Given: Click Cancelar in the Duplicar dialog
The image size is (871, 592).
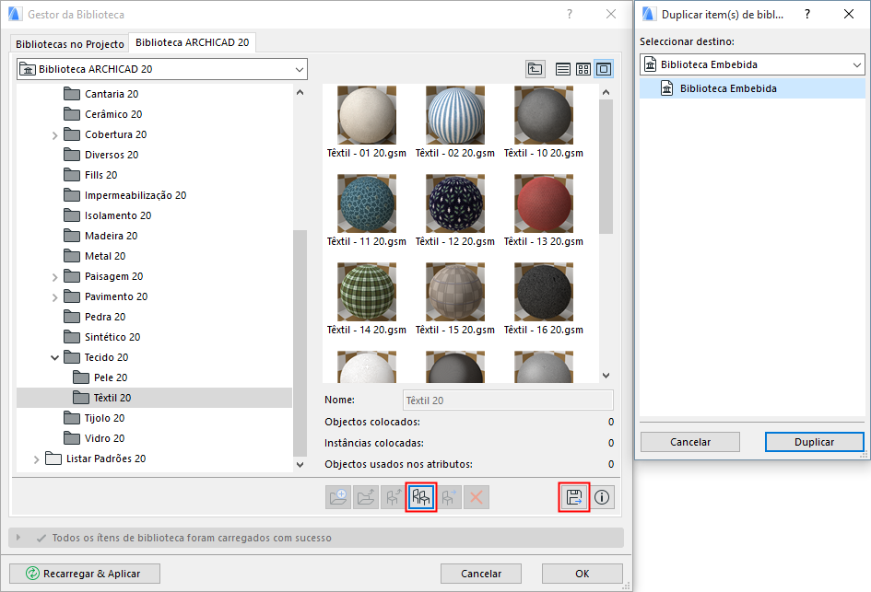Looking at the screenshot, I should click(690, 442).
